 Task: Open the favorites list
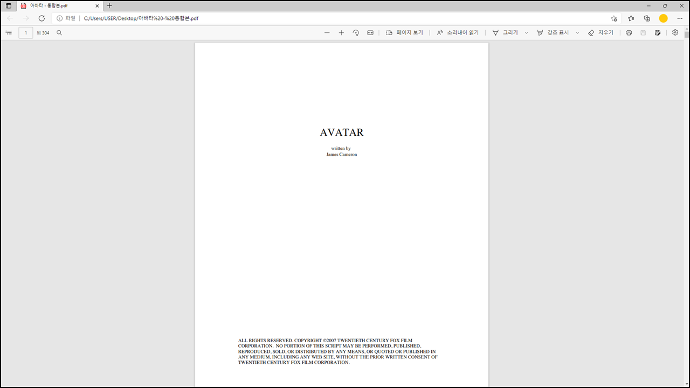click(x=631, y=18)
